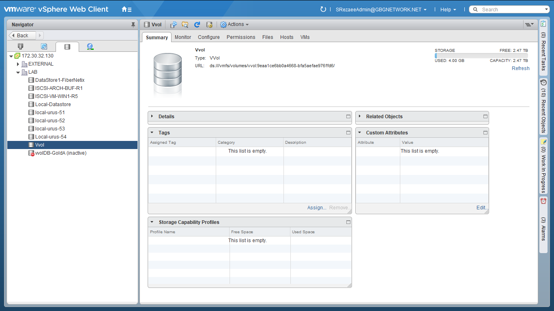This screenshot has width=554, height=311.
Task: Switch to the Files tab
Action: tap(268, 37)
